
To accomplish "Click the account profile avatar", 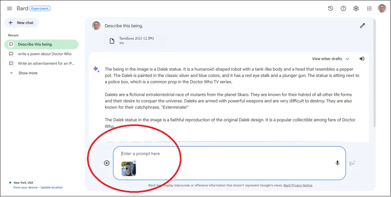I will click(x=382, y=9).
